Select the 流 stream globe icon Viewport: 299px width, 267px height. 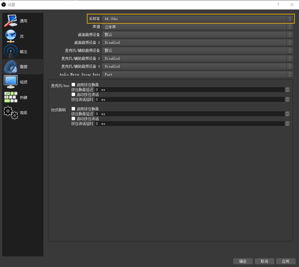11,36
